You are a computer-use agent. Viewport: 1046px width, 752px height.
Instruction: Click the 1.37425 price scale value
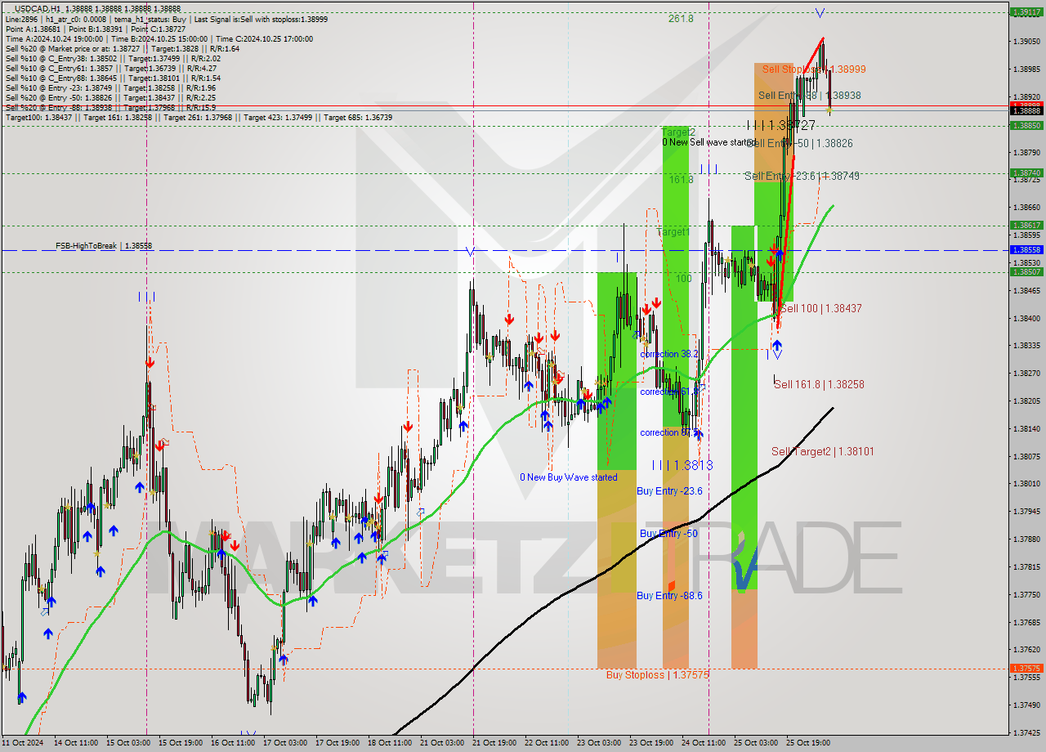click(1026, 732)
